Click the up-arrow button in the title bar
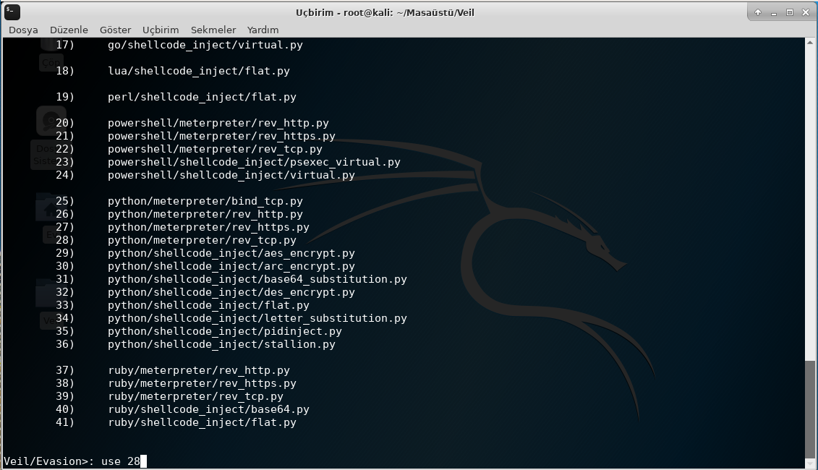Image resolution: width=818 pixels, height=470 pixels. (x=758, y=12)
